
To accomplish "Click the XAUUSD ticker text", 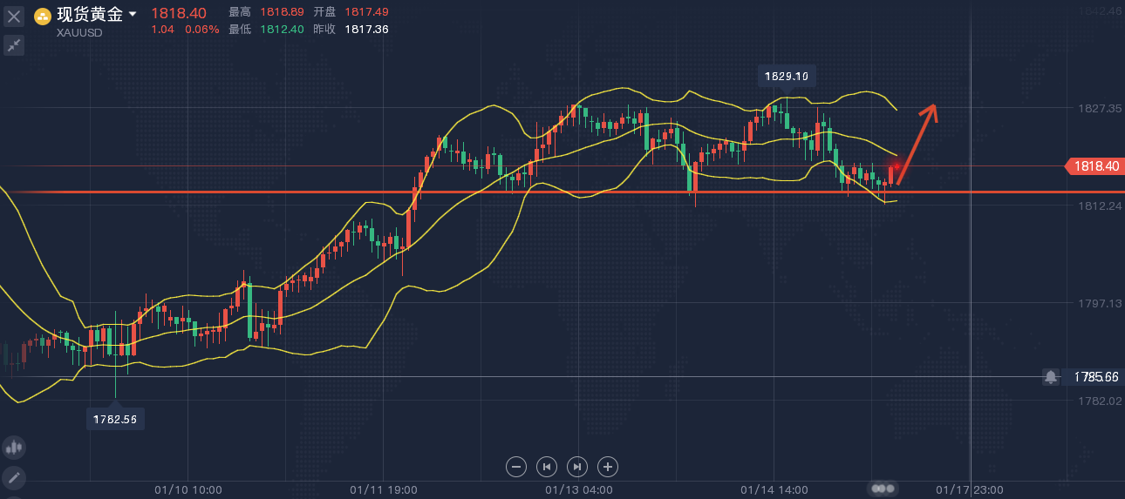I will [x=79, y=33].
